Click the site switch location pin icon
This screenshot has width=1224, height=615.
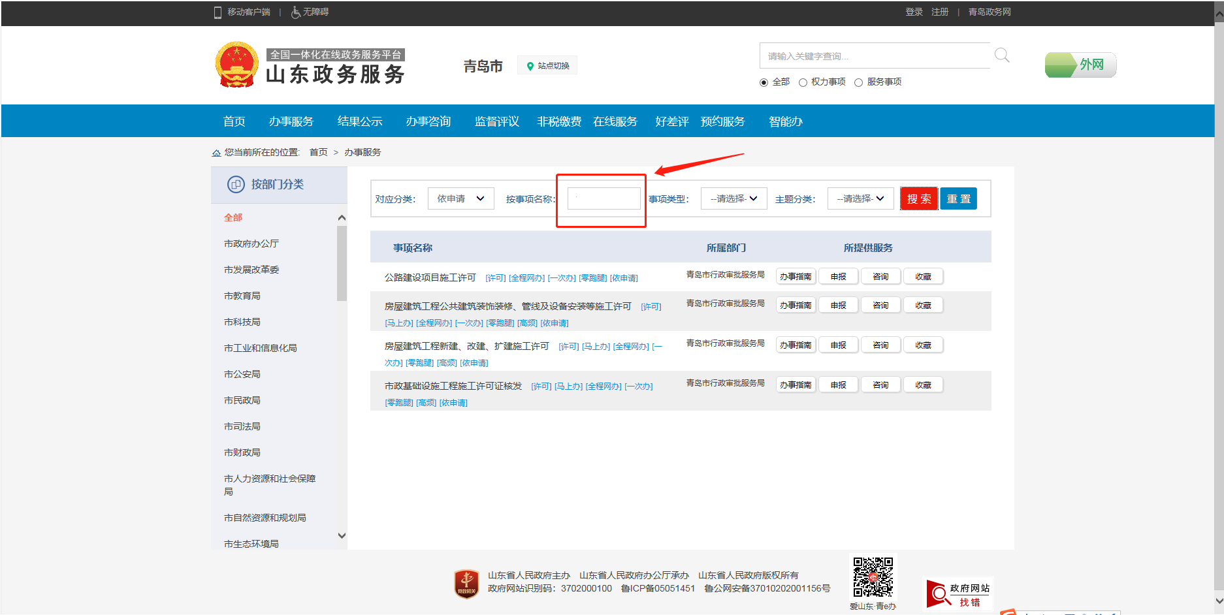(530, 66)
